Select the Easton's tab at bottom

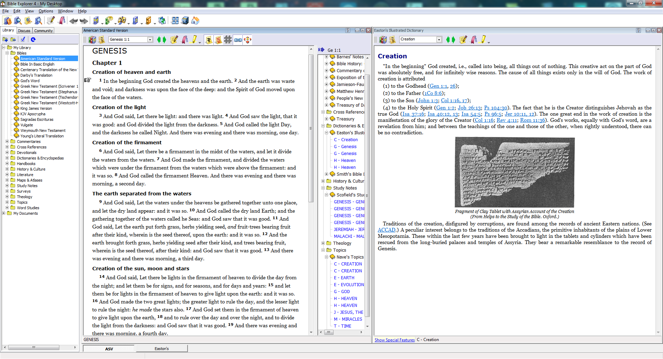(162, 349)
